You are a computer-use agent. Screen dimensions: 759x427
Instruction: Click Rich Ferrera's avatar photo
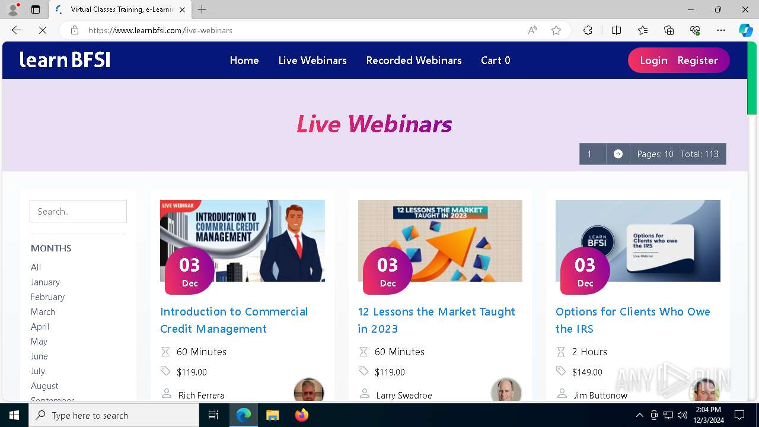coord(309,390)
